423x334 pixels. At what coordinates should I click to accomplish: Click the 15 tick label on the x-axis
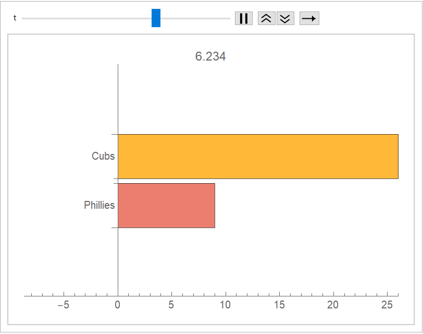pyautogui.click(x=279, y=305)
